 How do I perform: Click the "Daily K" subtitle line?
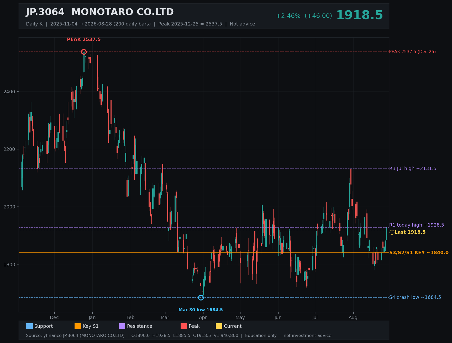click(140, 24)
